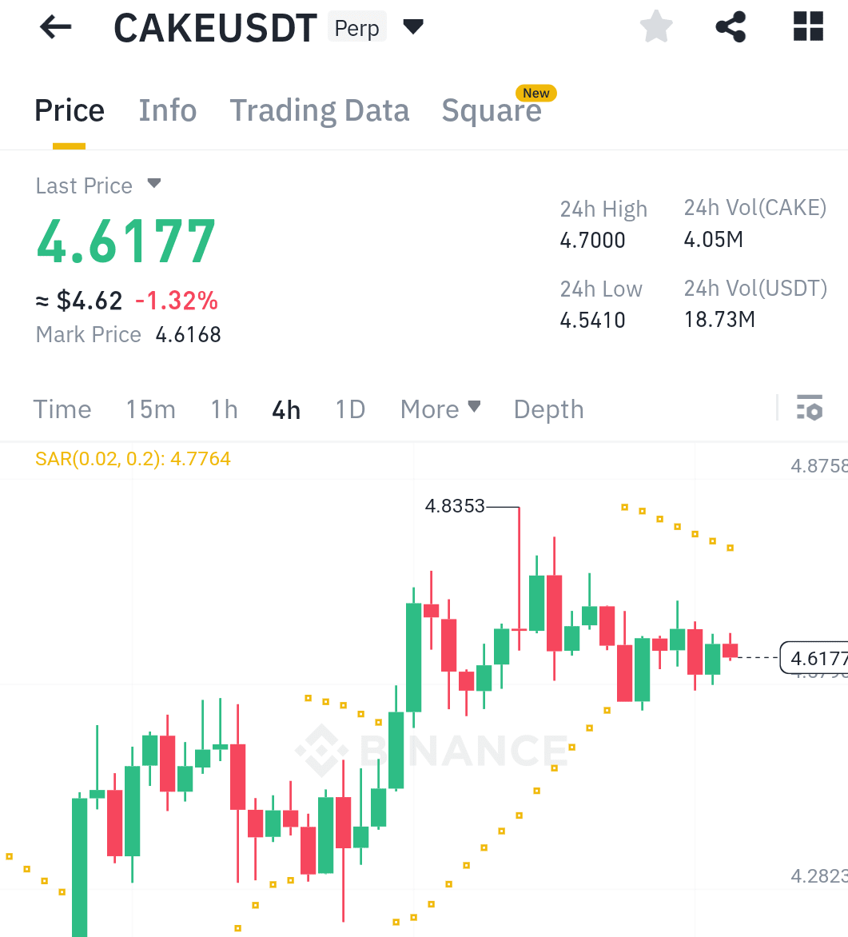Expand the More intervals dropdown
The width and height of the screenshot is (848, 937).
click(x=475, y=407)
